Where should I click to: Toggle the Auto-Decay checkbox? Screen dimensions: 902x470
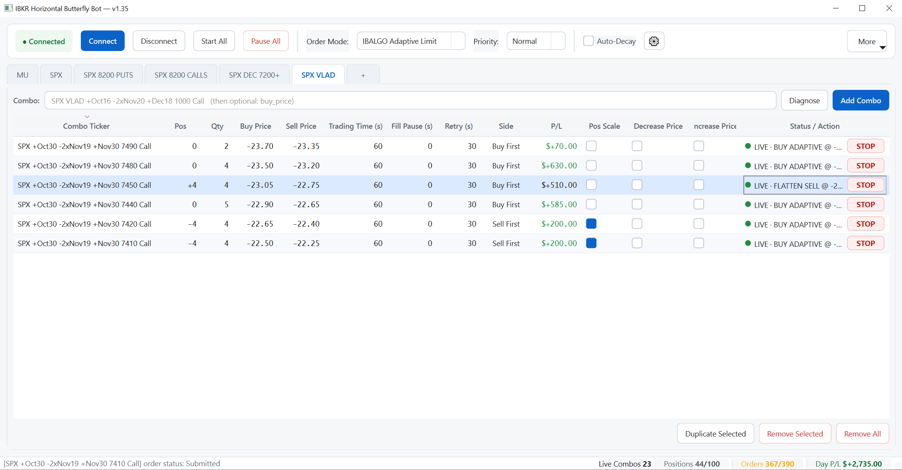(x=588, y=41)
